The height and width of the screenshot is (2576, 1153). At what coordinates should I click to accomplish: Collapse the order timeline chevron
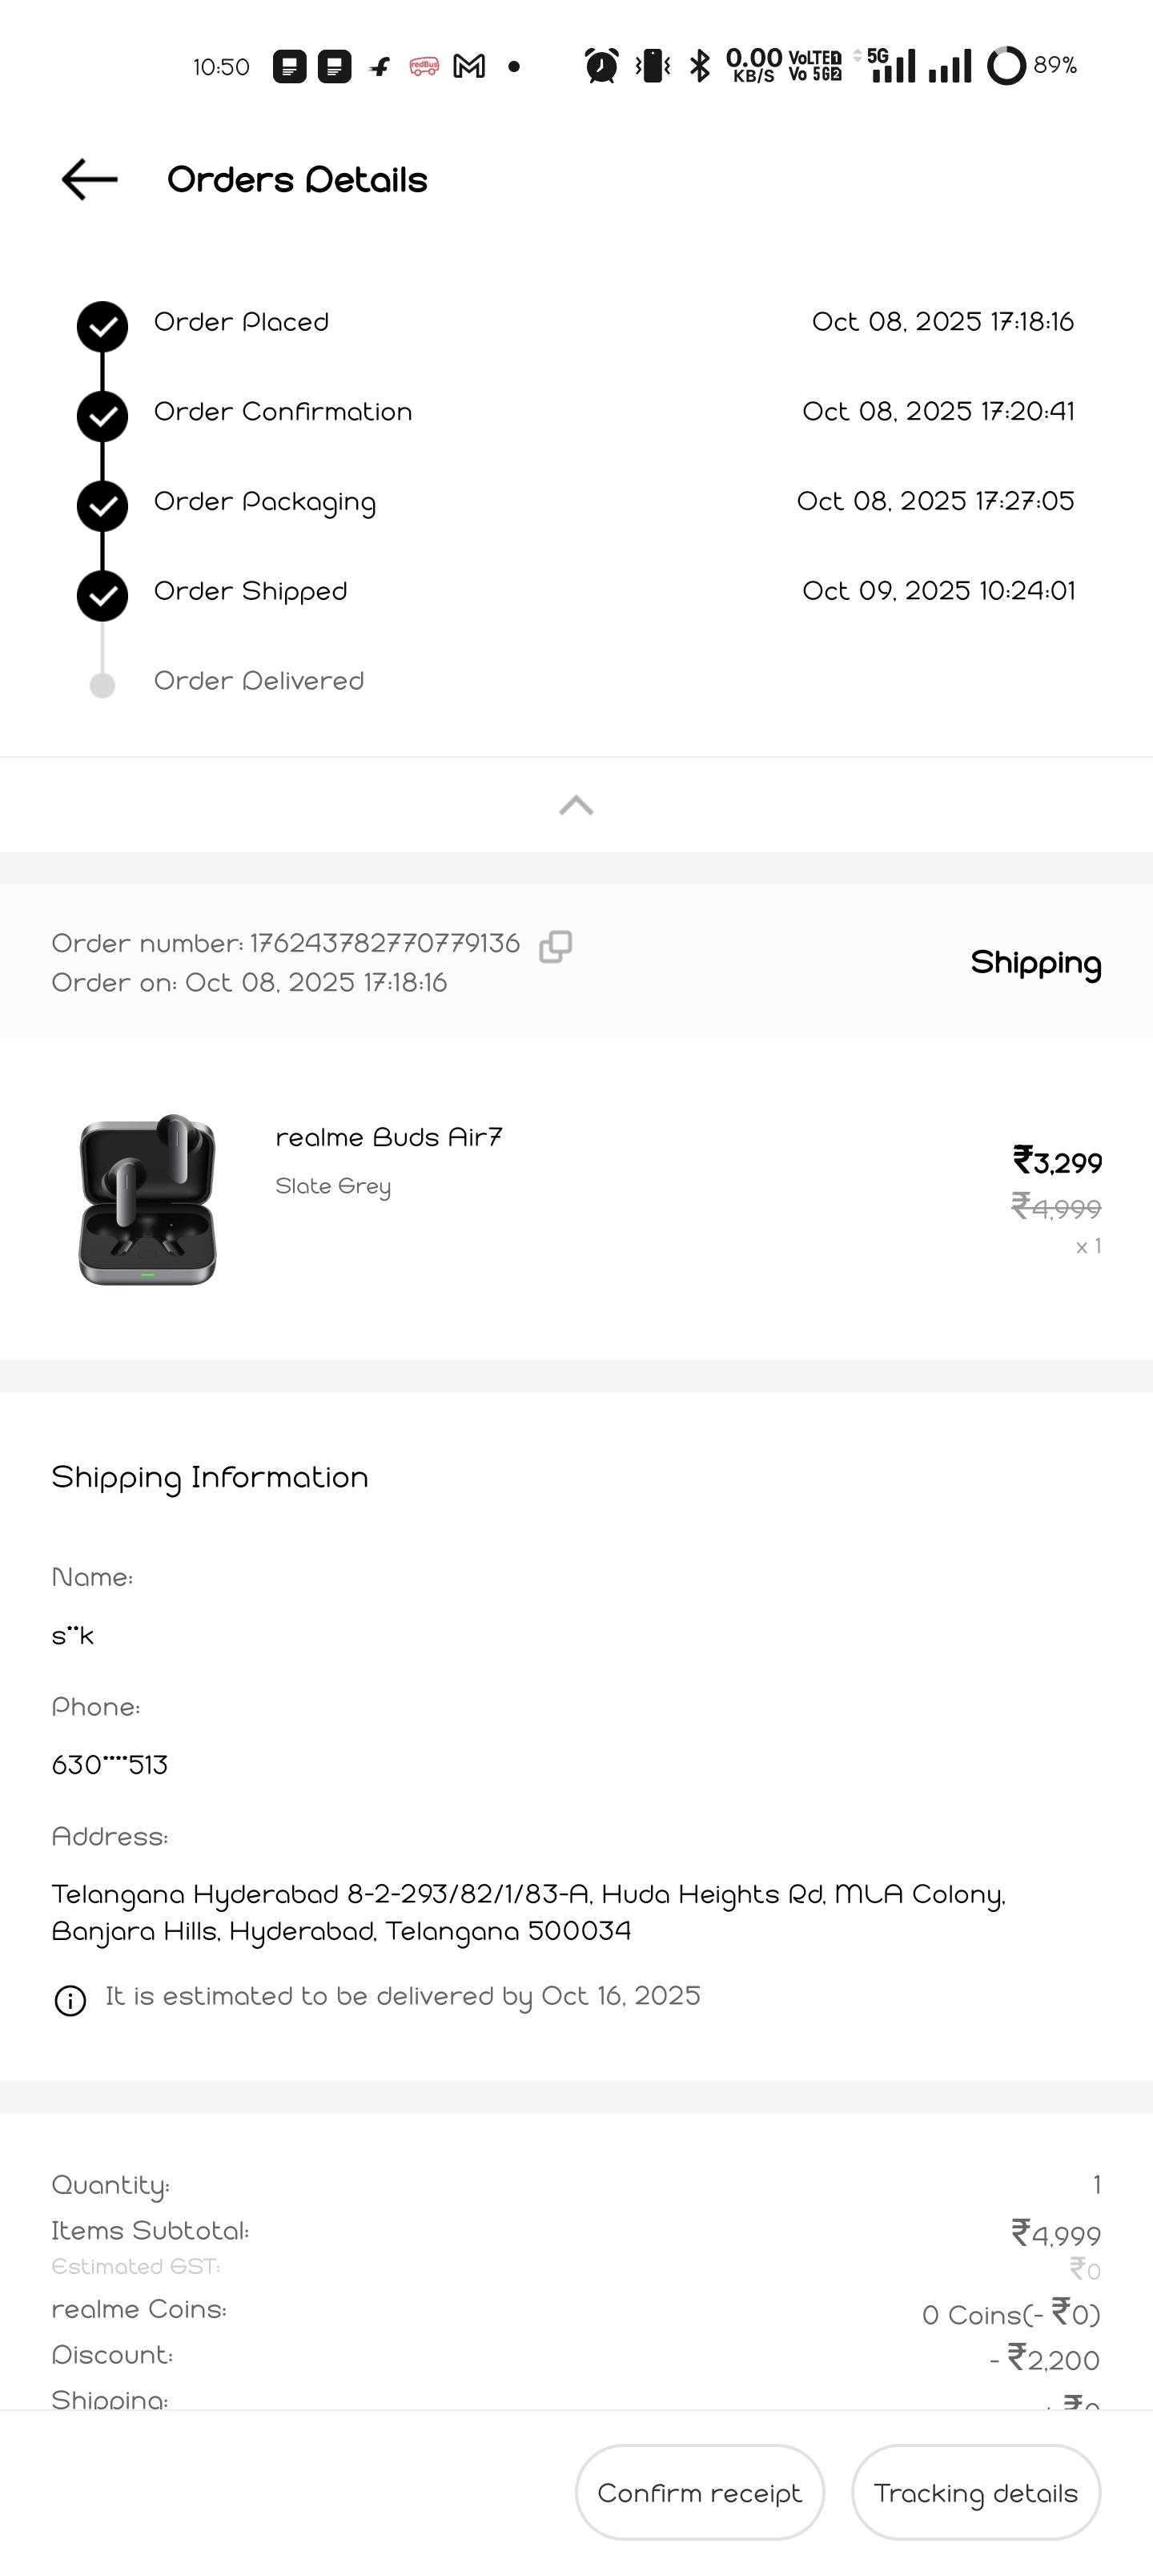click(576, 805)
